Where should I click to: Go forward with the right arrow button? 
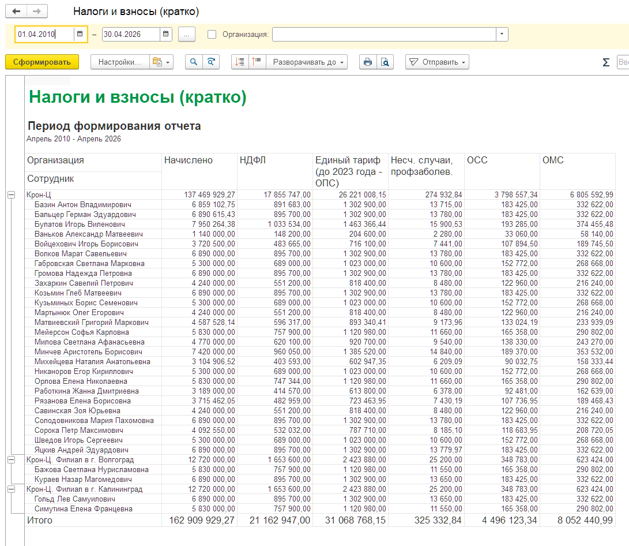pyautogui.click(x=37, y=11)
